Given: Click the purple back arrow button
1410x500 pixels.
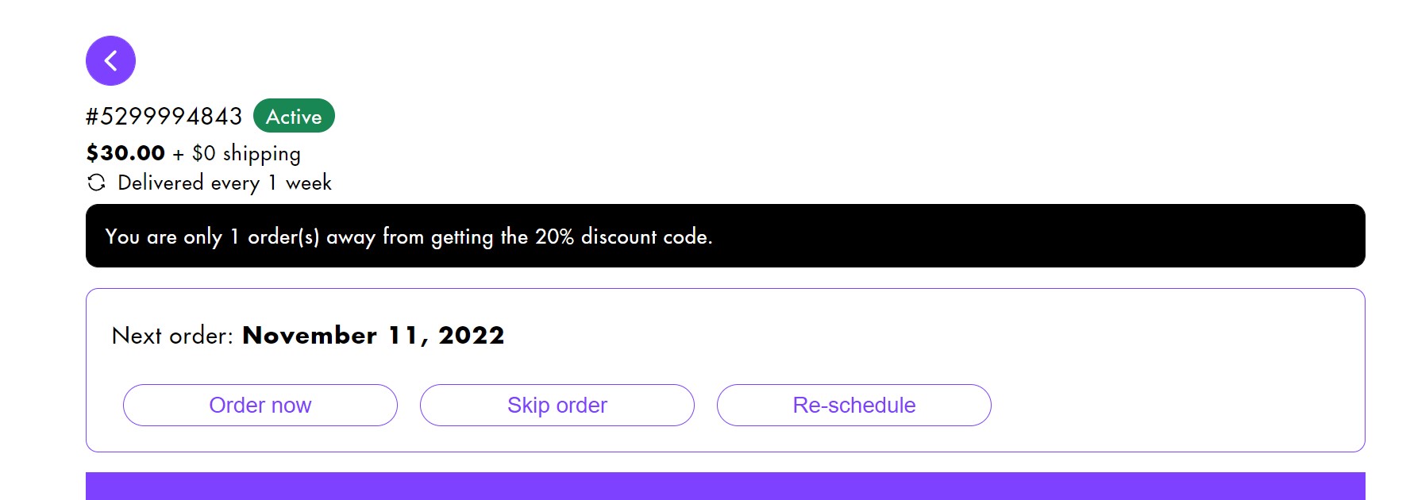Looking at the screenshot, I should [x=110, y=60].
